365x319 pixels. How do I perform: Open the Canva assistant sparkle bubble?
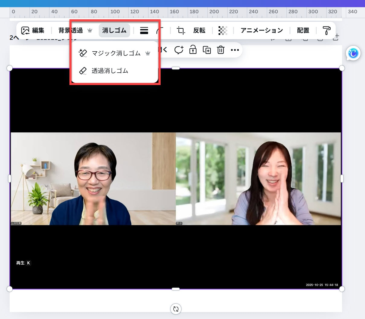(353, 54)
